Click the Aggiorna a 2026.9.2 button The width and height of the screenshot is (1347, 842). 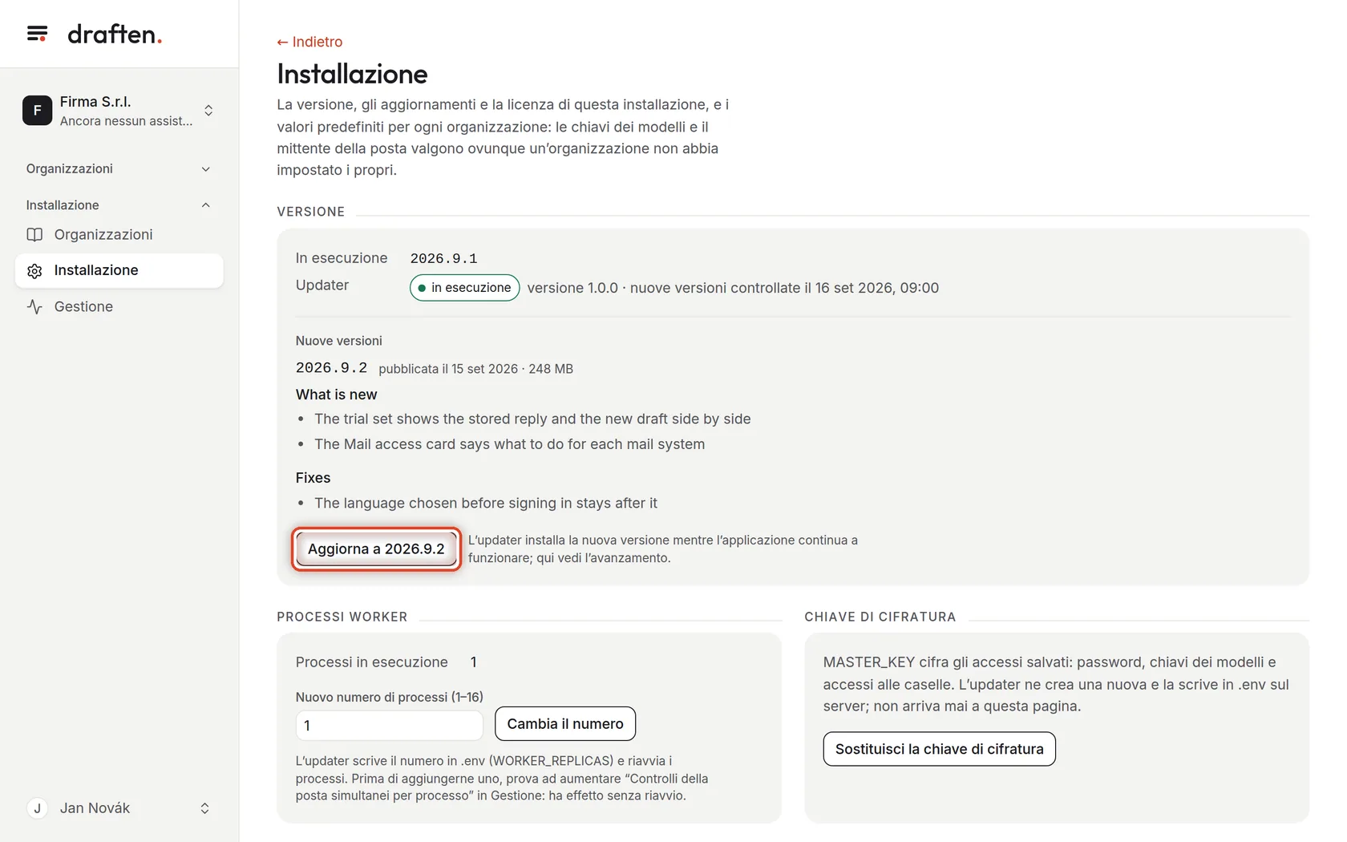376,549
